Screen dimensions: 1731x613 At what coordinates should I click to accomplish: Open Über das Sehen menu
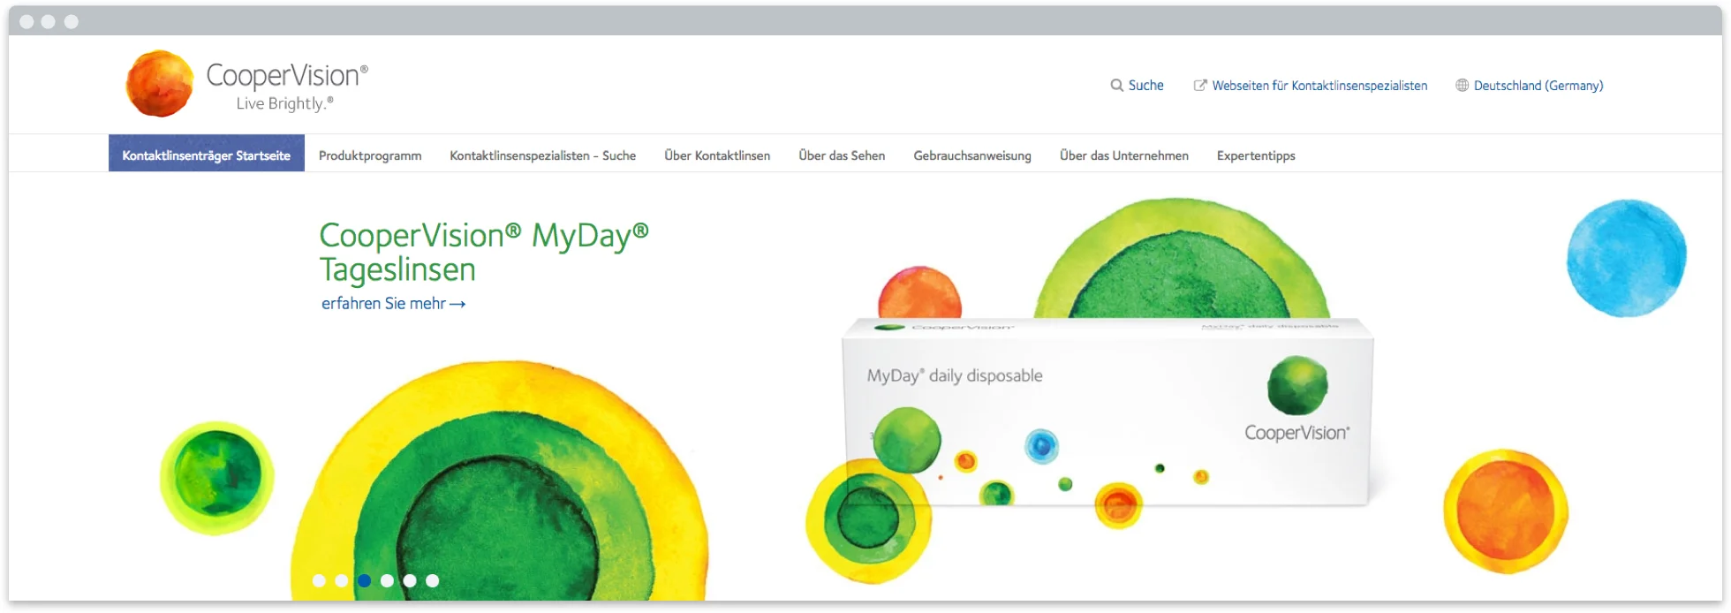pyautogui.click(x=842, y=155)
